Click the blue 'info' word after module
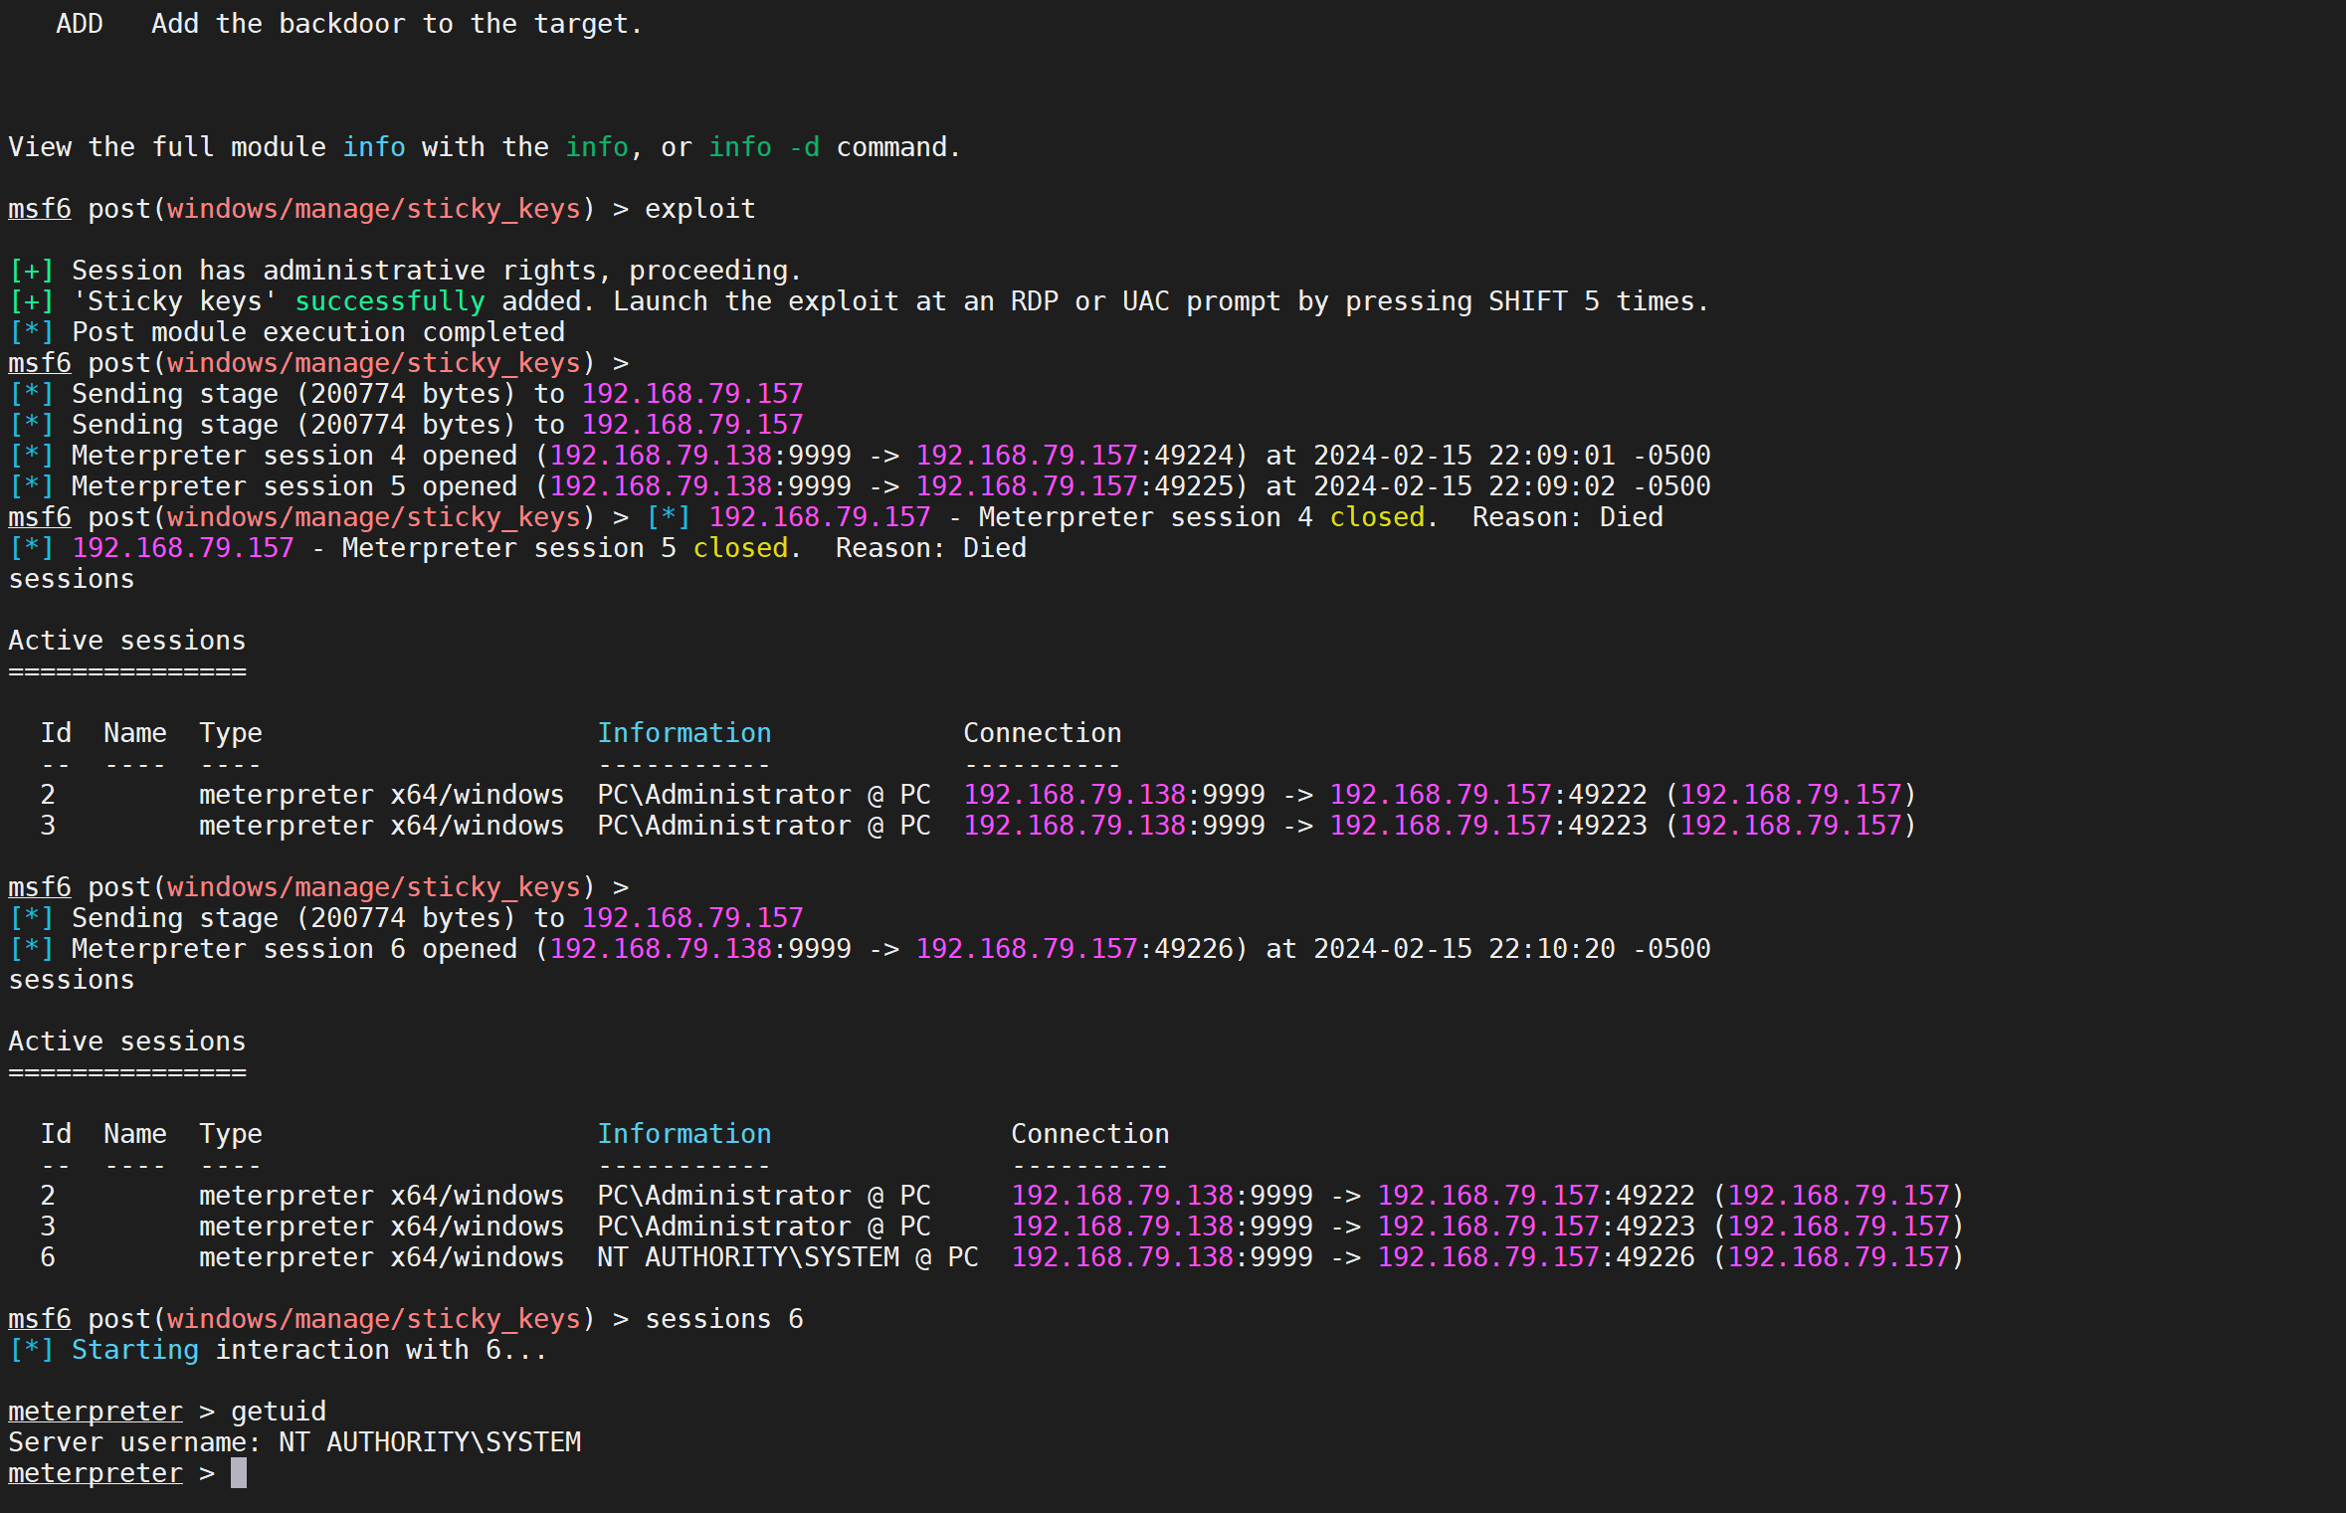This screenshot has width=2346, height=1513. click(373, 147)
